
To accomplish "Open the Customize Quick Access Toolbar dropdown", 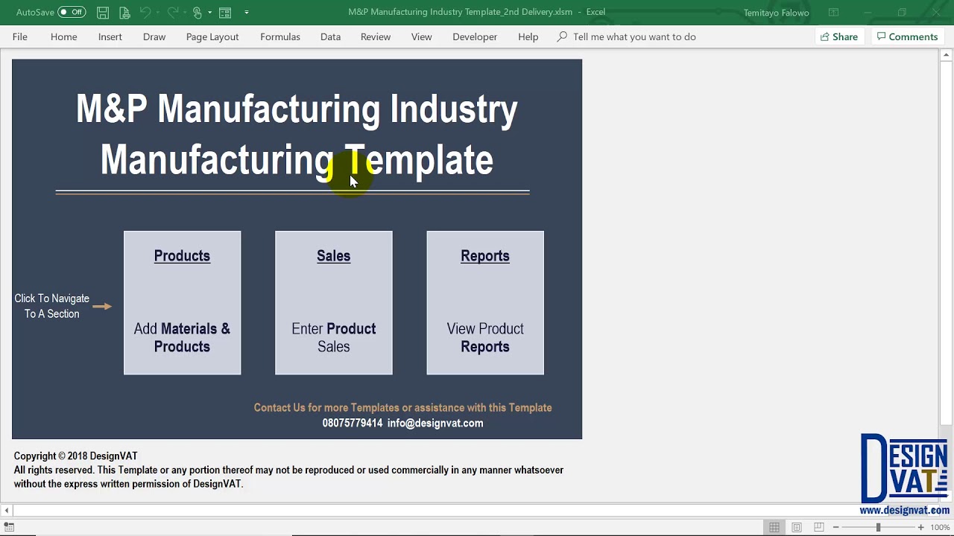I will (x=247, y=12).
